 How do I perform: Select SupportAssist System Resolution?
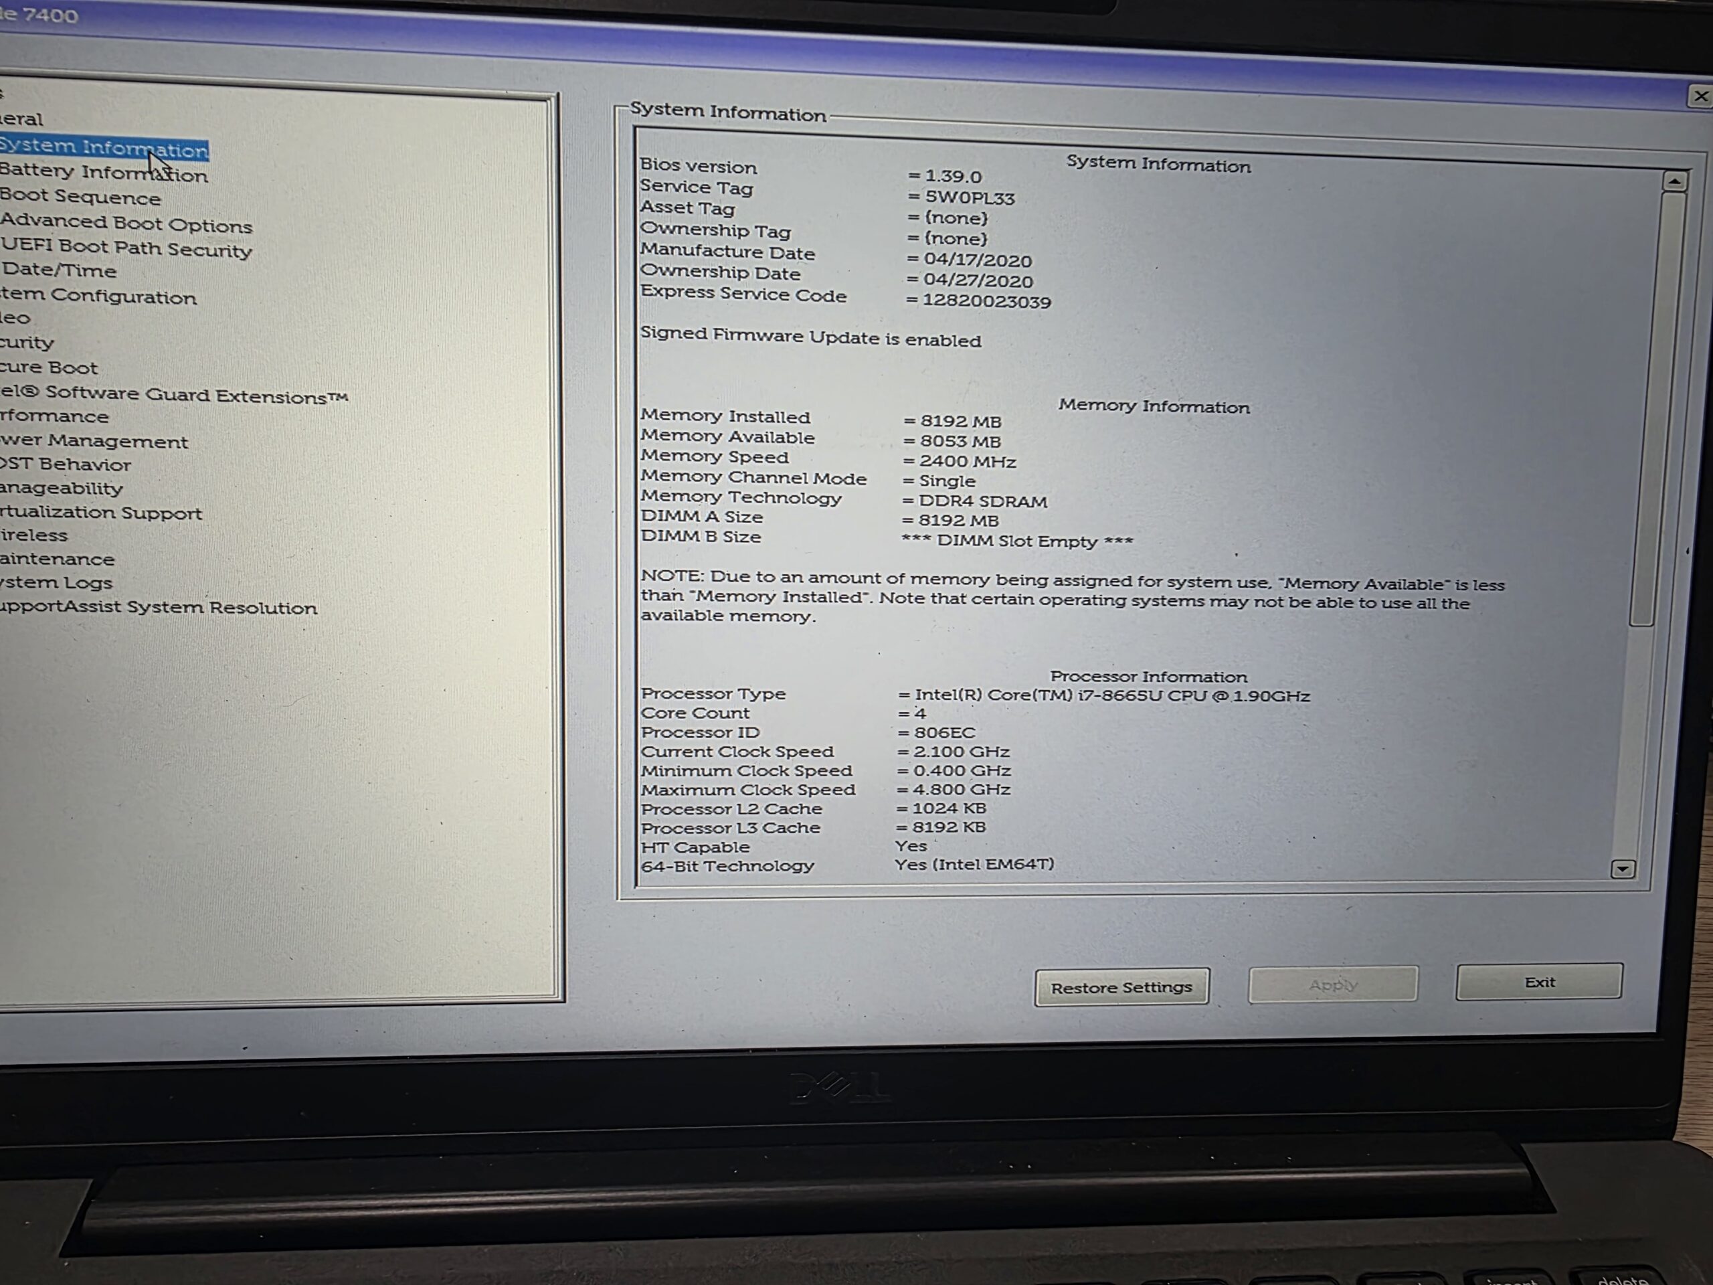(x=158, y=607)
